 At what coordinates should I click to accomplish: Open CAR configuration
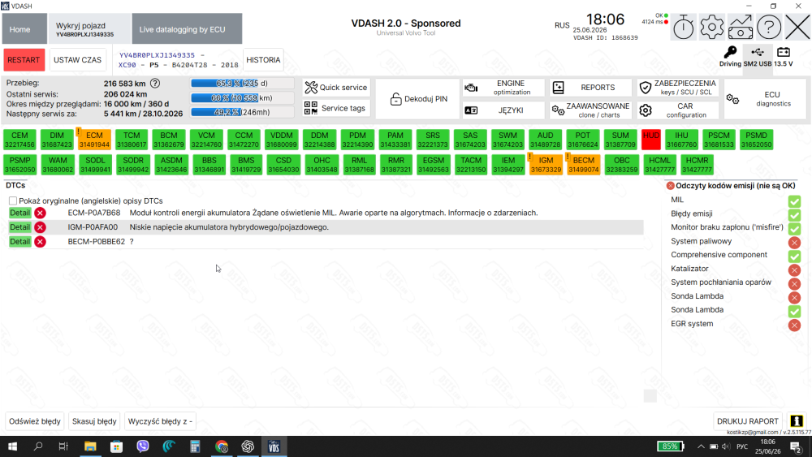678,110
